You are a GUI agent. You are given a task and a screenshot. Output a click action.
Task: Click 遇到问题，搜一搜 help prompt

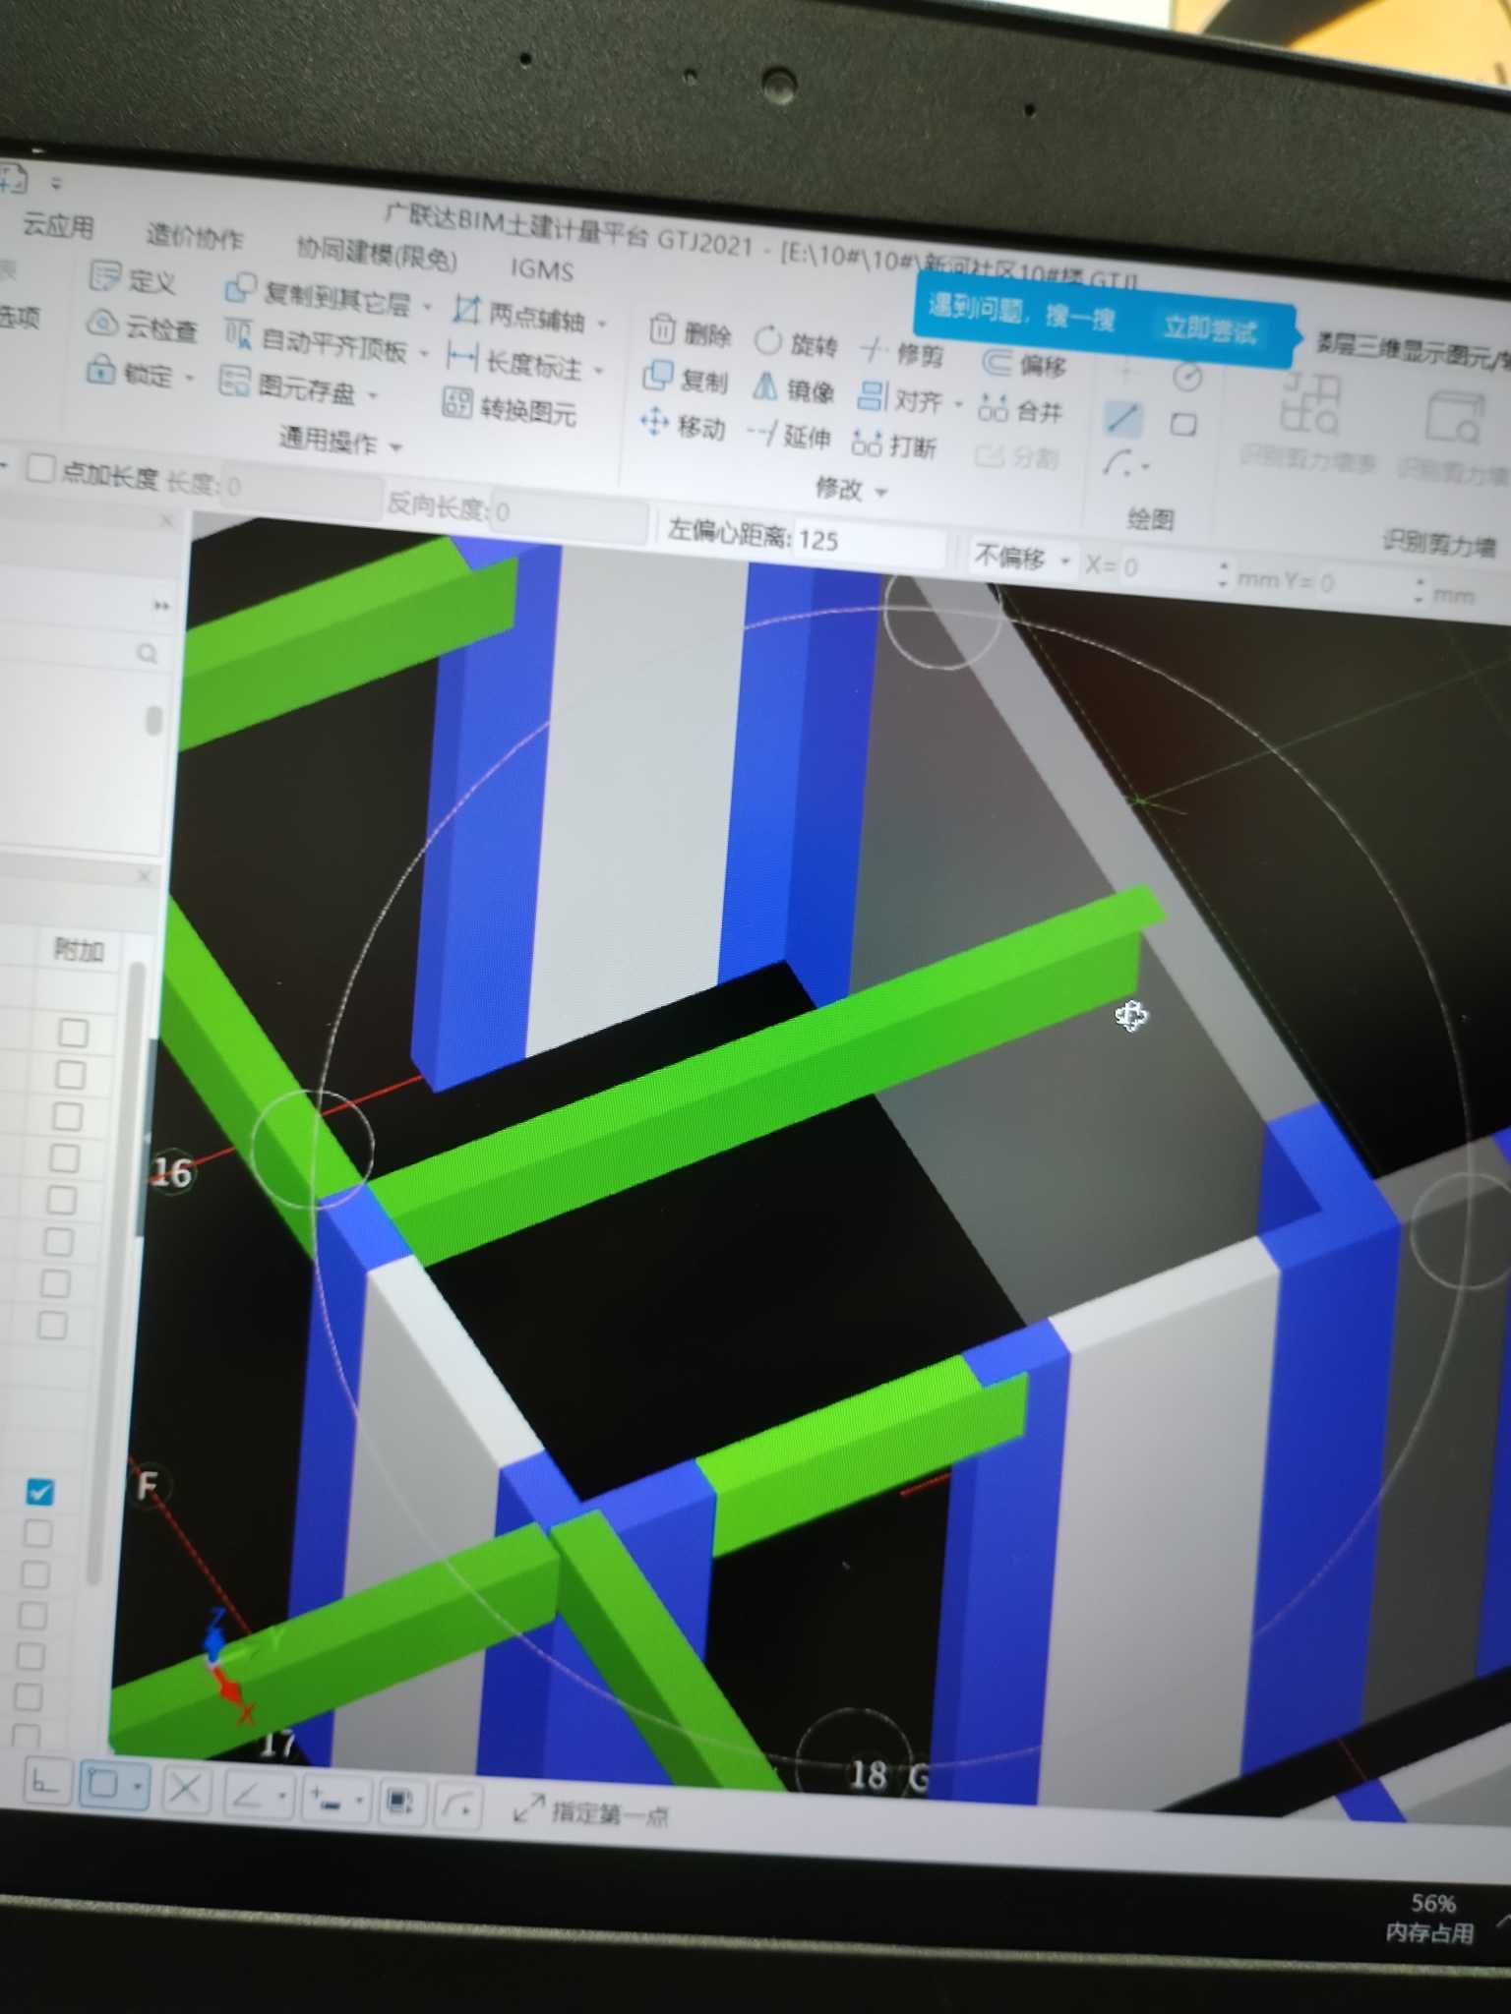point(1021,312)
